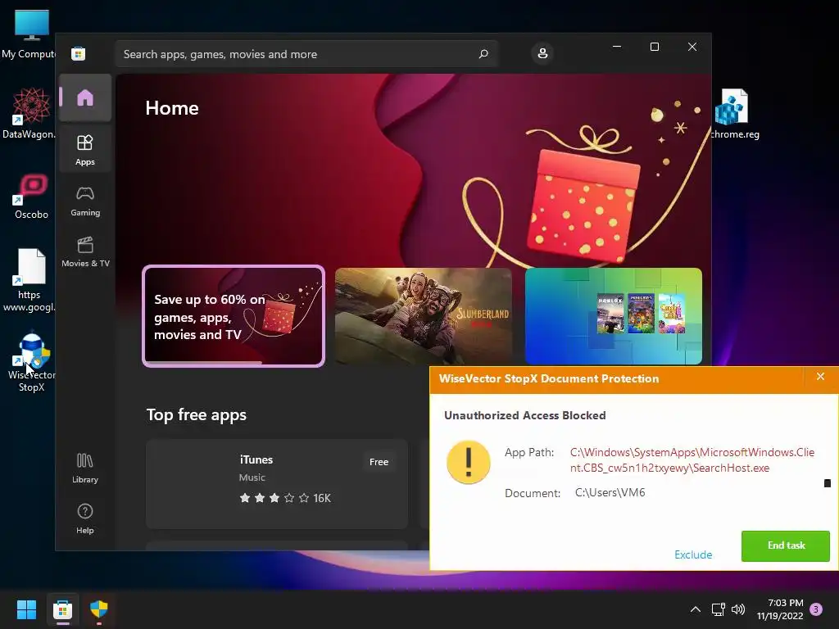Open the Roblox and Minecraft games card
The image size is (839, 629).
click(x=613, y=316)
